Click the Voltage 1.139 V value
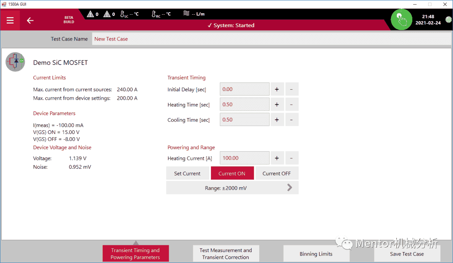 pyautogui.click(x=78, y=158)
